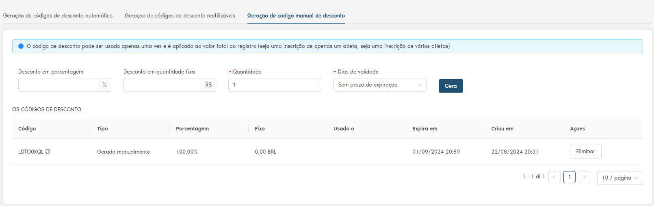Copy the LDTOOKQL discount code

coord(48,152)
